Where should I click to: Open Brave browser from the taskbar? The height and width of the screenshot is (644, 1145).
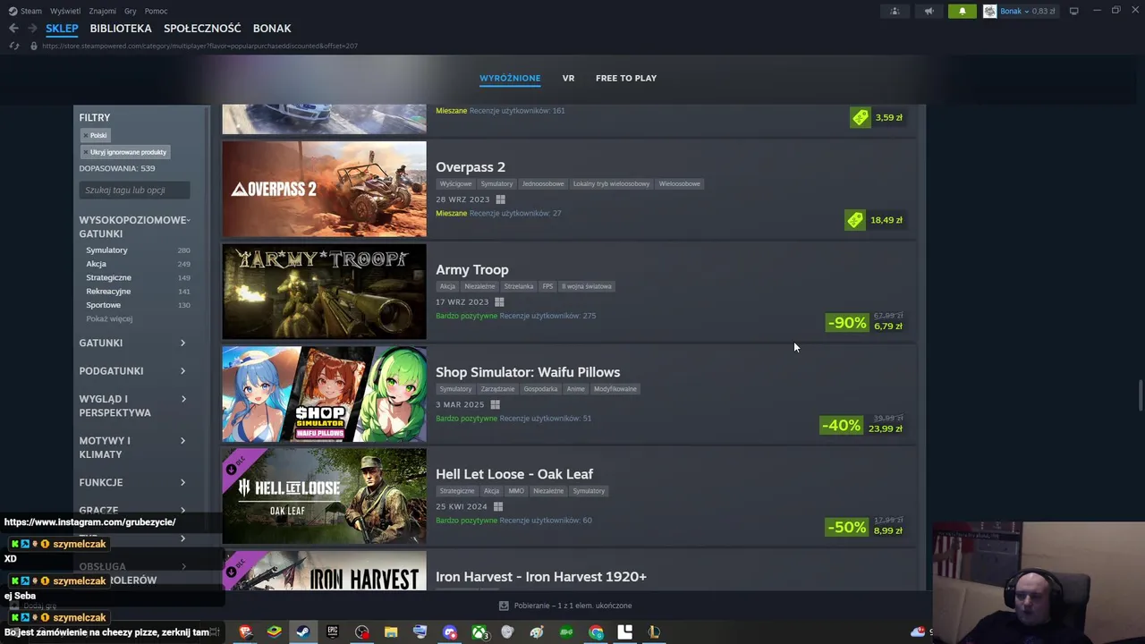245,632
